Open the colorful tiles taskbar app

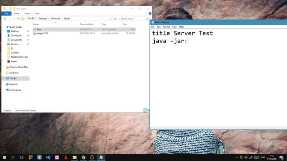click(x=30, y=157)
